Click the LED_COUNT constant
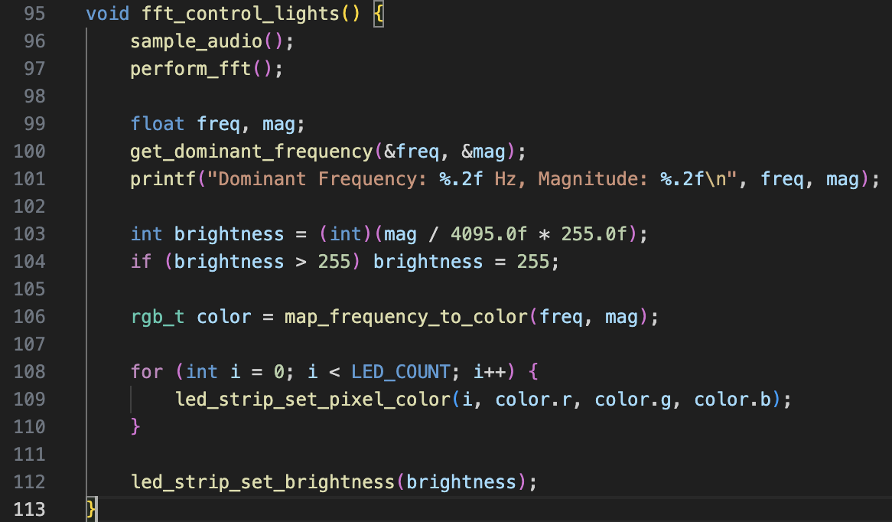Viewport: 892px width, 522px height. [x=400, y=372]
